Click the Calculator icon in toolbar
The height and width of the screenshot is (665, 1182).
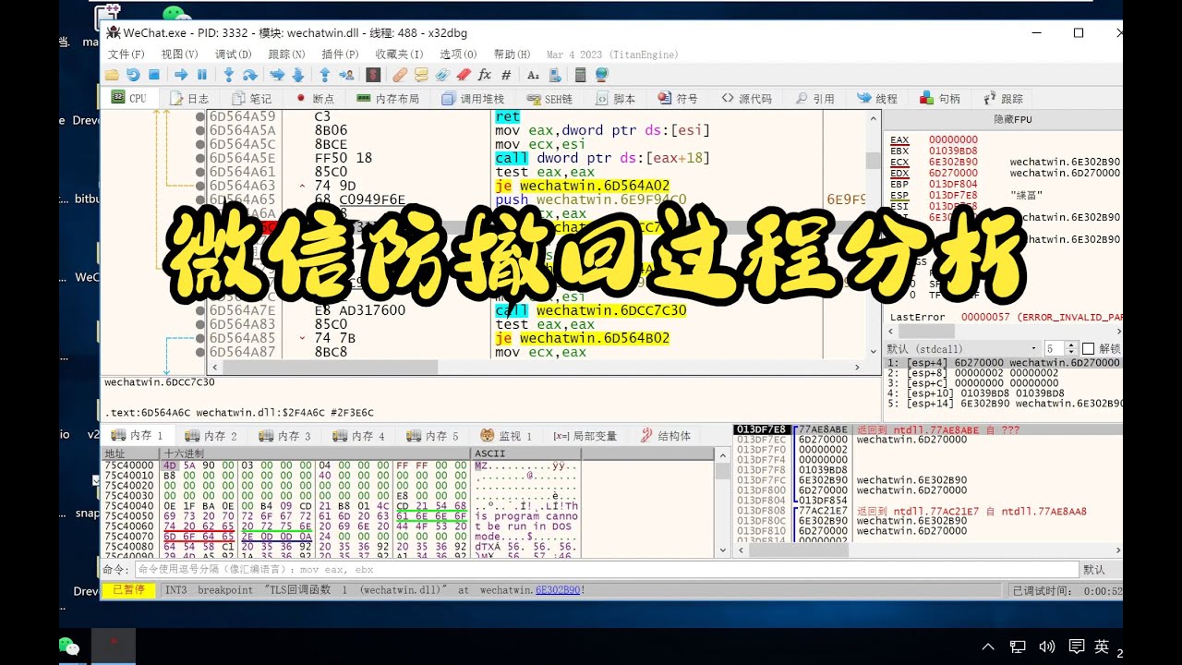[580, 75]
